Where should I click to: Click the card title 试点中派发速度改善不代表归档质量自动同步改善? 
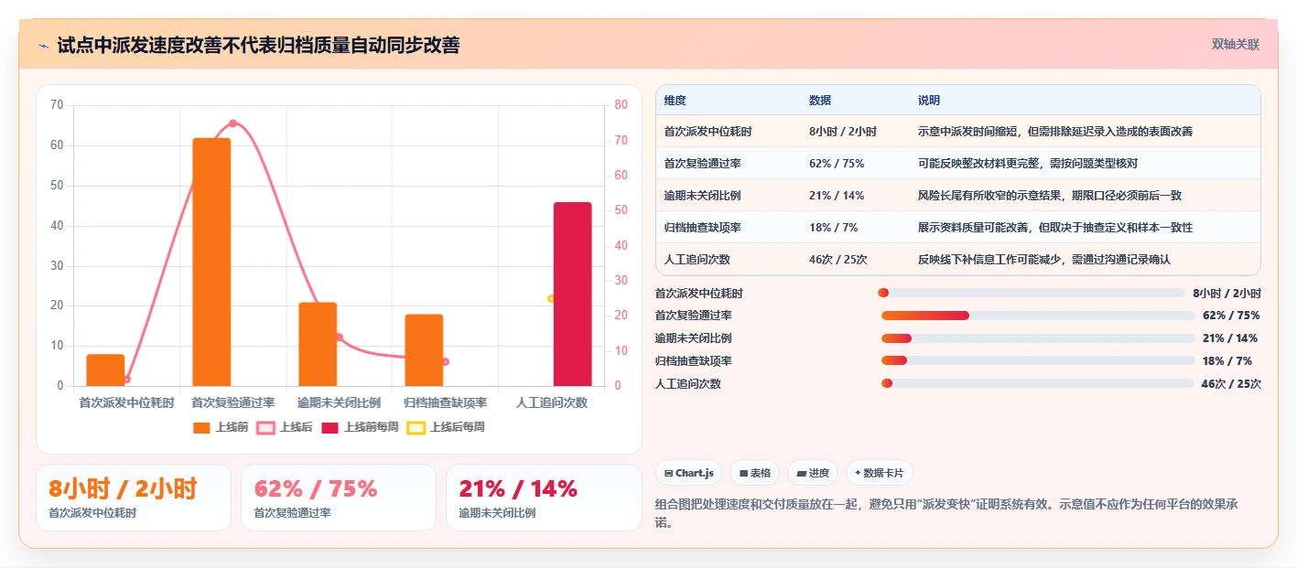[258, 45]
